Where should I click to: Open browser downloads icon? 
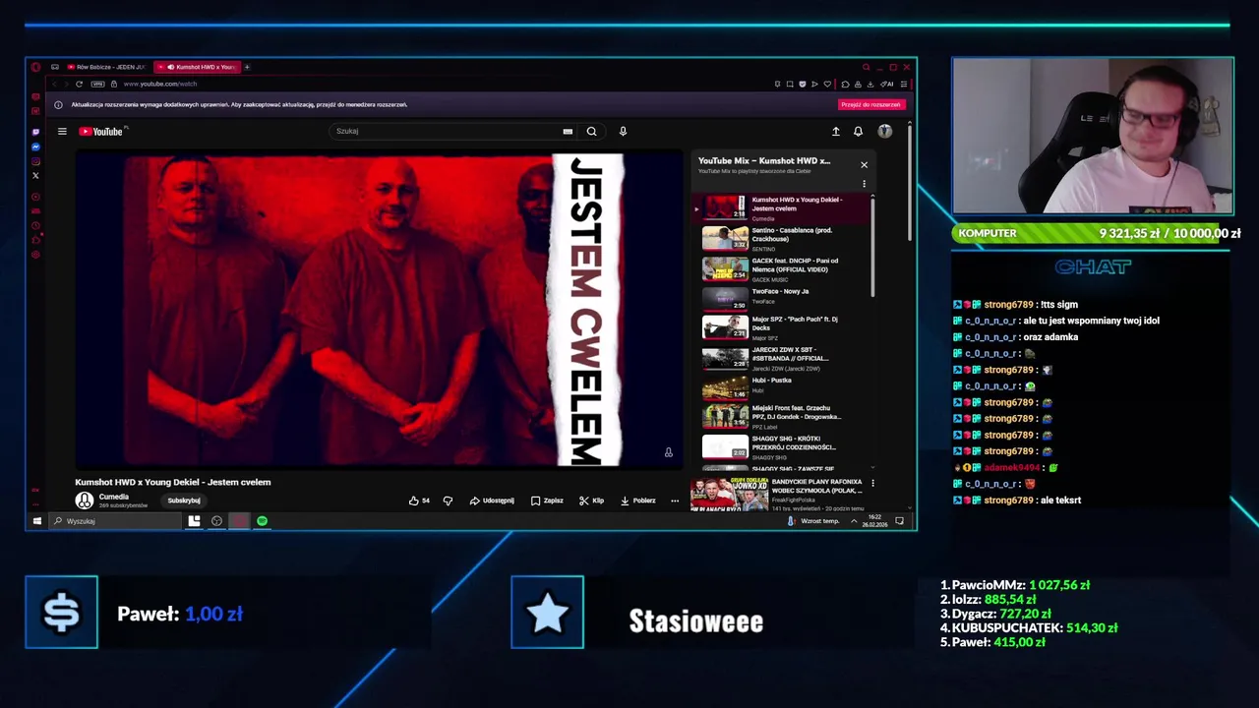point(870,84)
